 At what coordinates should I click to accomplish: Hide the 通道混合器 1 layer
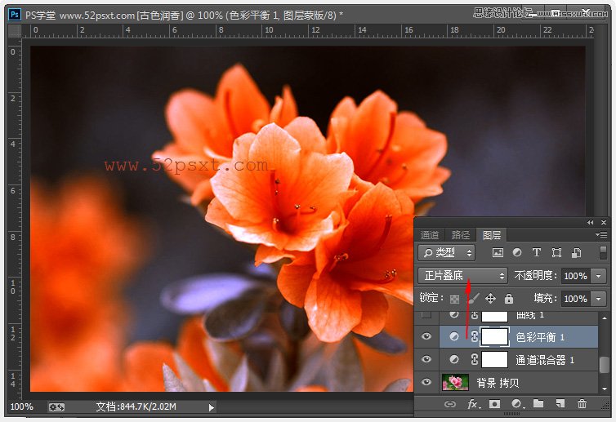point(426,360)
